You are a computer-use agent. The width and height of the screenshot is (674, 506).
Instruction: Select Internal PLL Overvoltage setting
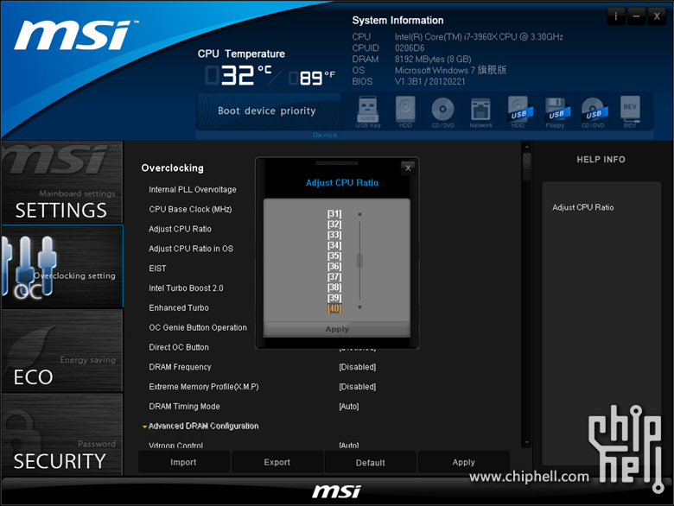click(x=192, y=189)
